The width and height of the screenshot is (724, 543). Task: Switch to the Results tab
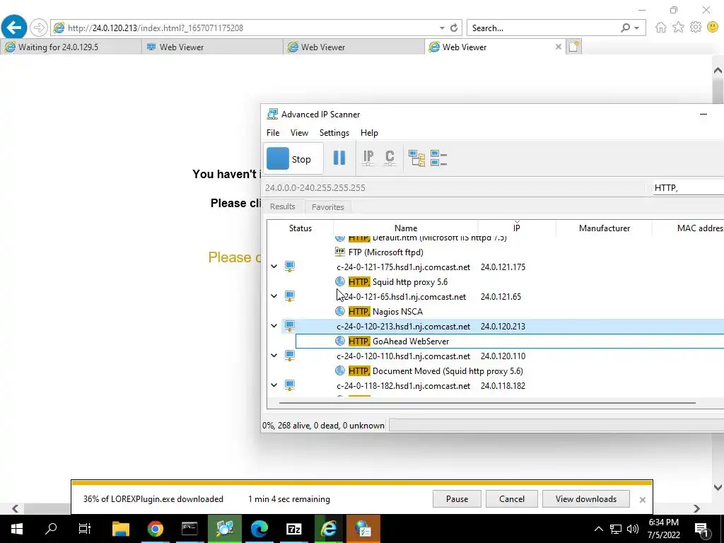tap(283, 206)
